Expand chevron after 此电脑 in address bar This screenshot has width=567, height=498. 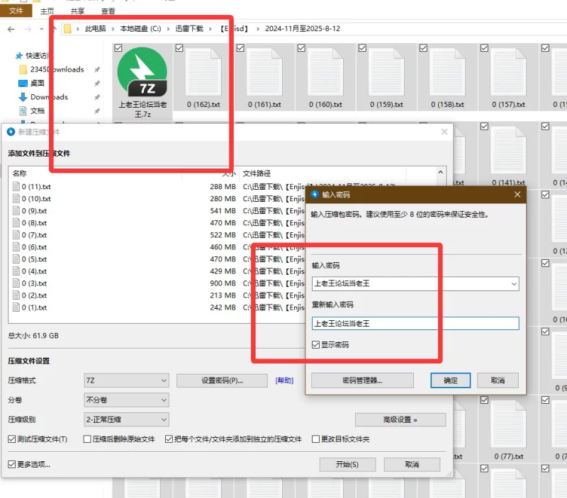[113, 29]
